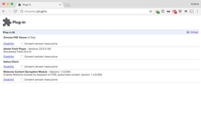Check always allow for Native Client
Screen dimensions: 201x133
pos(22,67)
